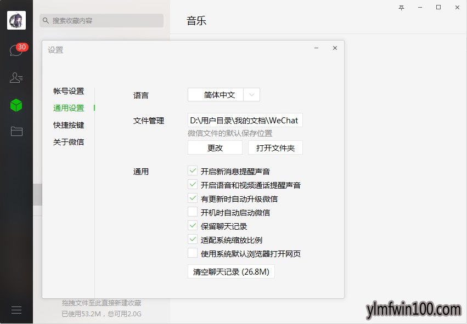Click the 音乐 heading text
Viewport: 467px width, 324px height.
196,21
